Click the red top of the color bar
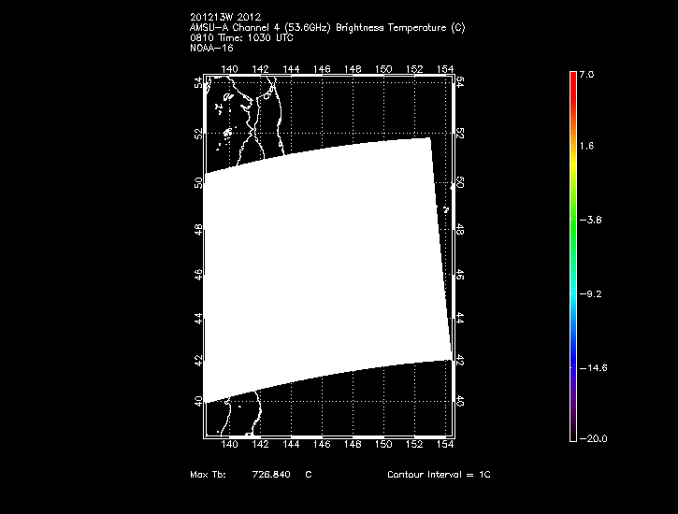This screenshot has width=678, height=514. click(x=572, y=80)
